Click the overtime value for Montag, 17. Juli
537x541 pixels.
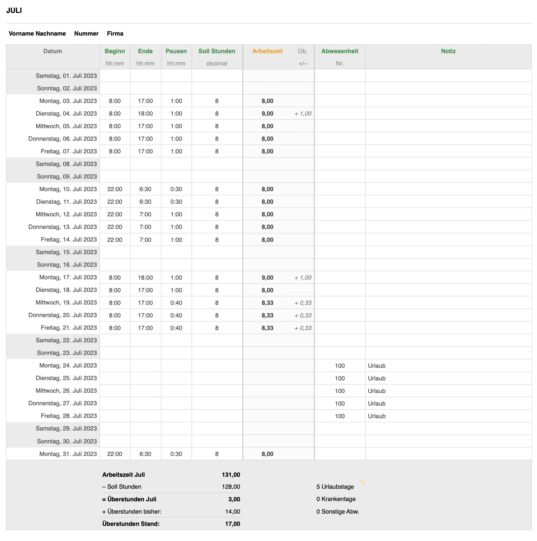(303, 277)
